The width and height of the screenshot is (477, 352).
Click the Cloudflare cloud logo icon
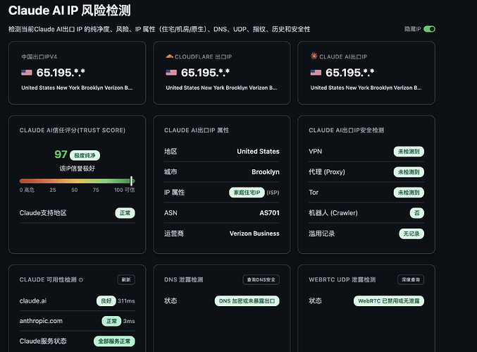pos(169,56)
